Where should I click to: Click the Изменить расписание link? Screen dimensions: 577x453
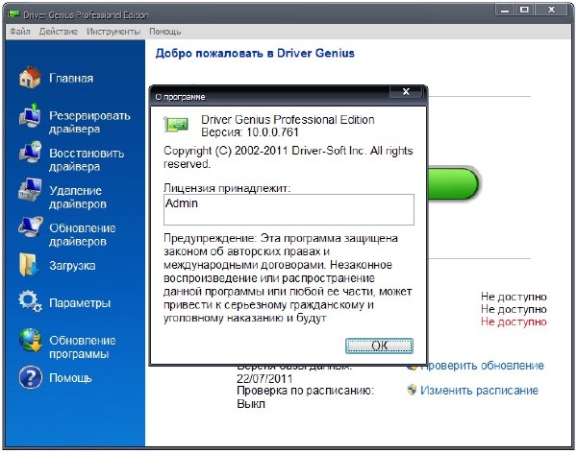[479, 391]
